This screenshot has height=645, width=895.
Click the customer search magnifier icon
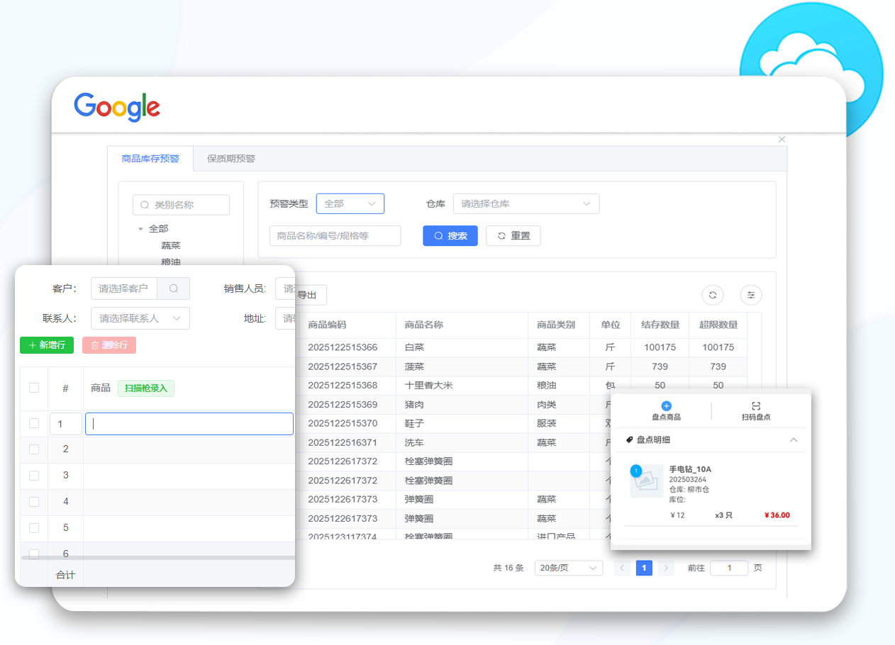coord(174,288)
